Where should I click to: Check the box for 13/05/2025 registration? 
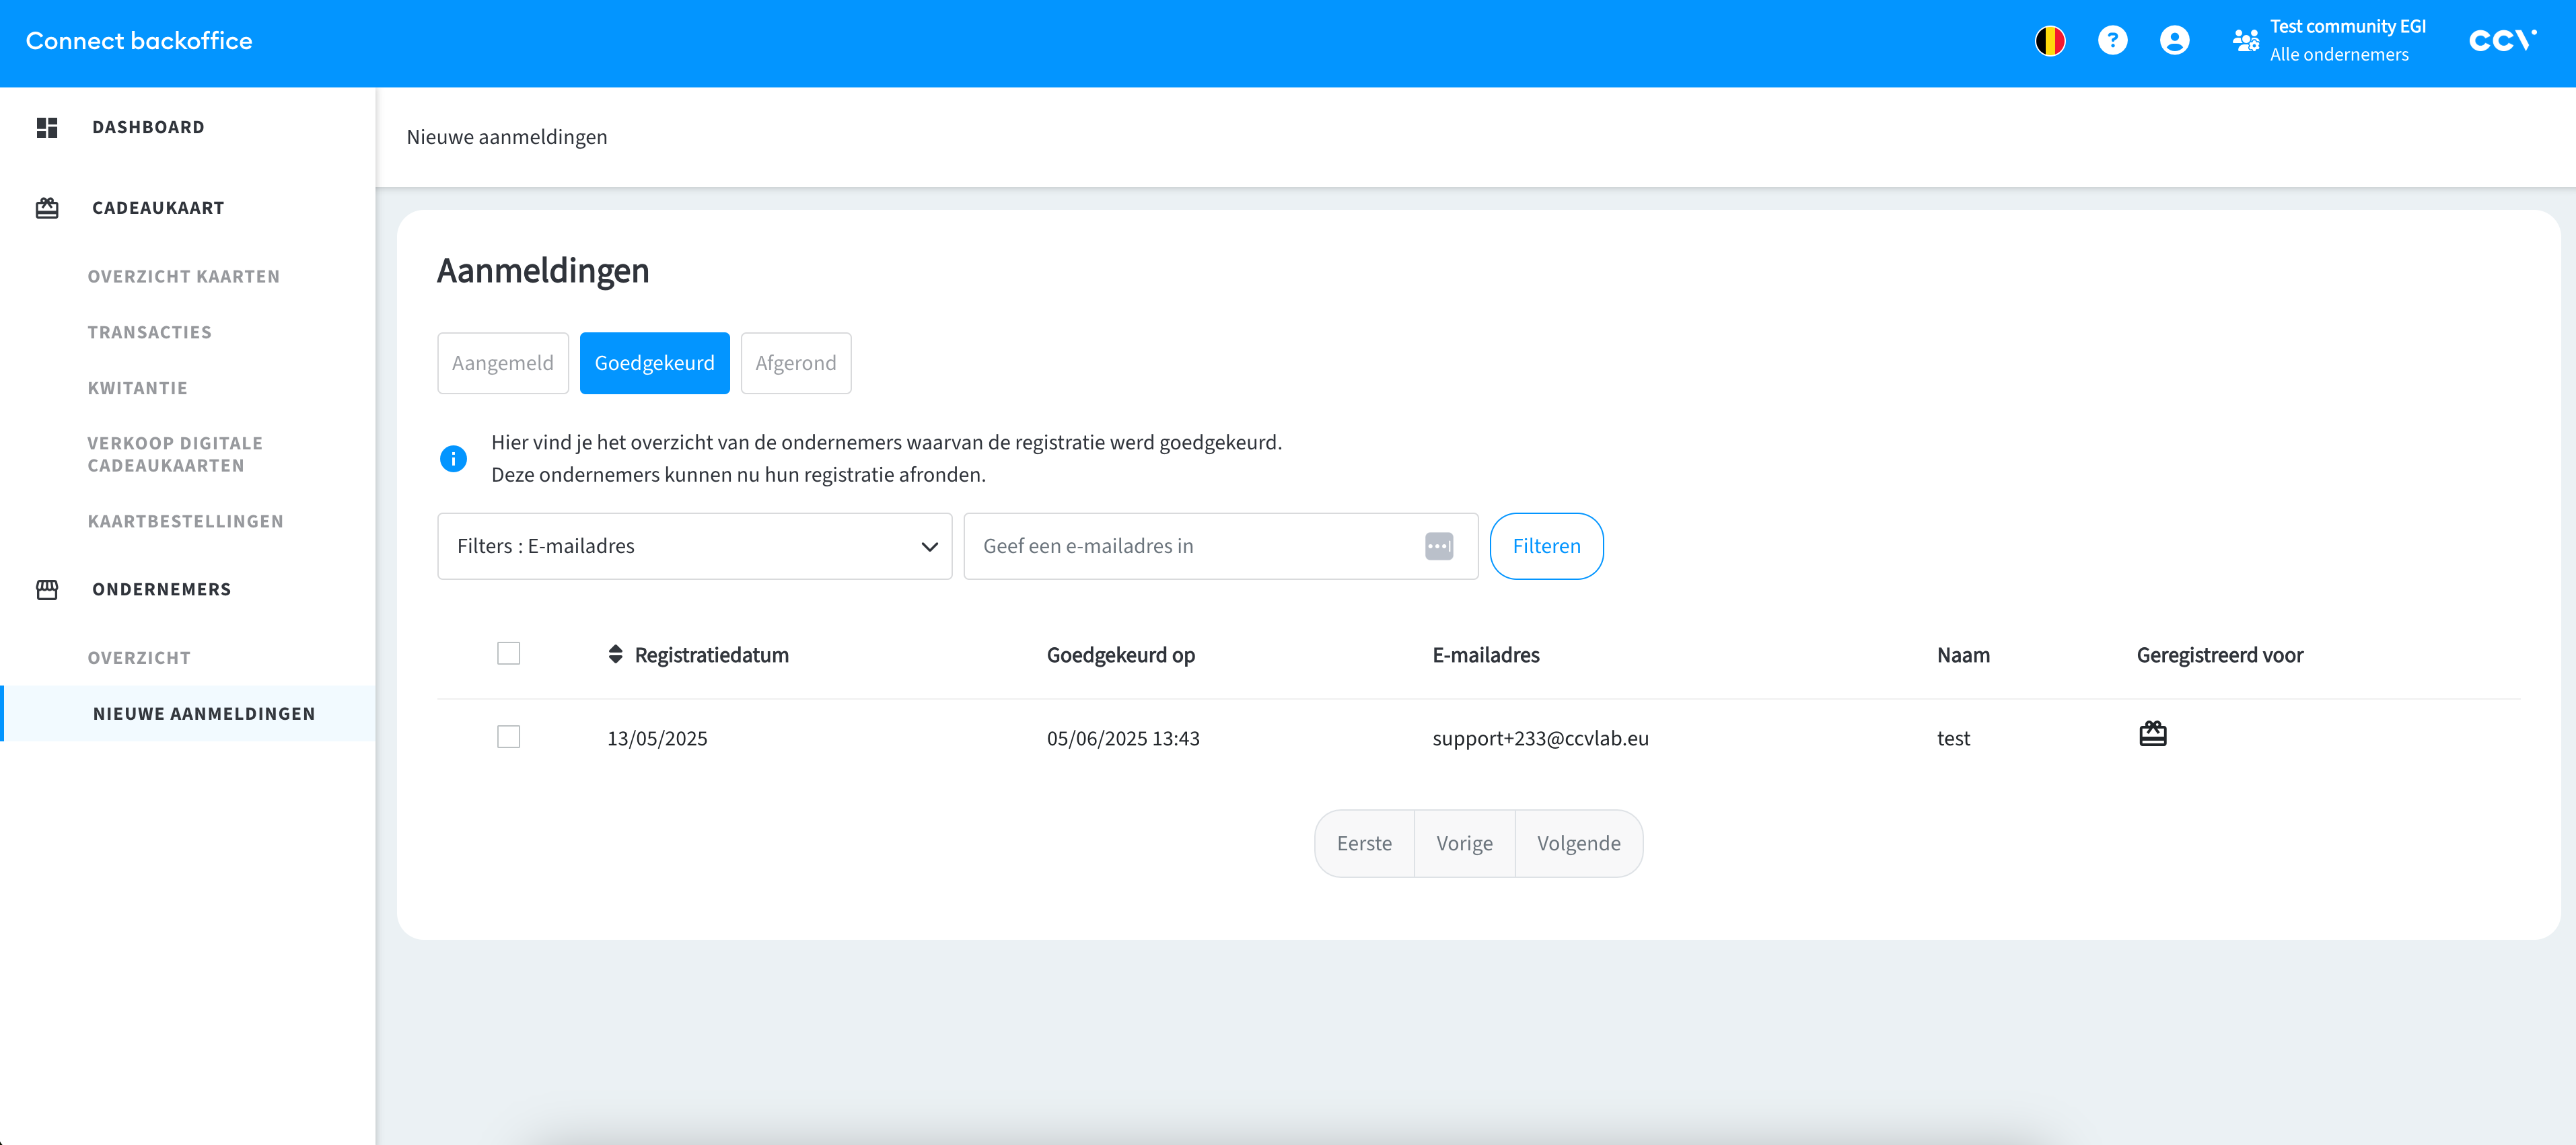point(508,737)
